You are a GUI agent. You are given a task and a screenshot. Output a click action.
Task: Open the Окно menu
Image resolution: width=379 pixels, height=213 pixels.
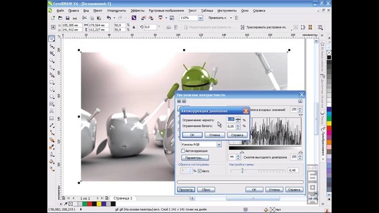click(x=245, y=11)
